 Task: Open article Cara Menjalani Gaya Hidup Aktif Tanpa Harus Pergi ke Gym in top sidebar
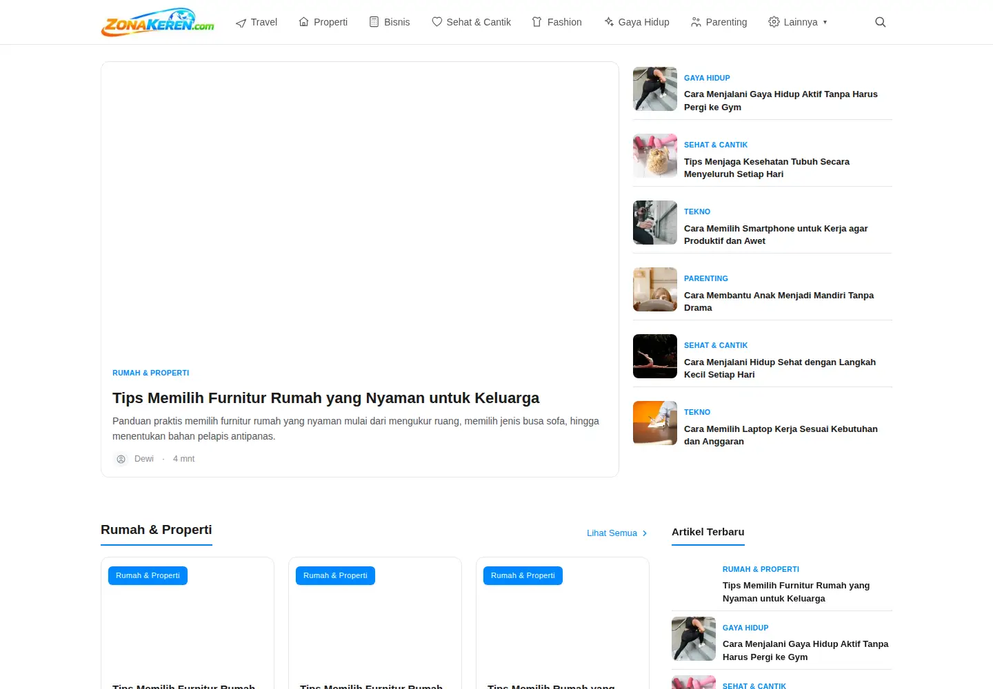(x=781, y=101)
